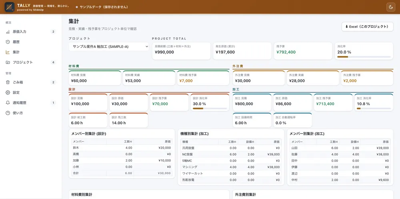Open 履歴 in the sidebar

31,42
